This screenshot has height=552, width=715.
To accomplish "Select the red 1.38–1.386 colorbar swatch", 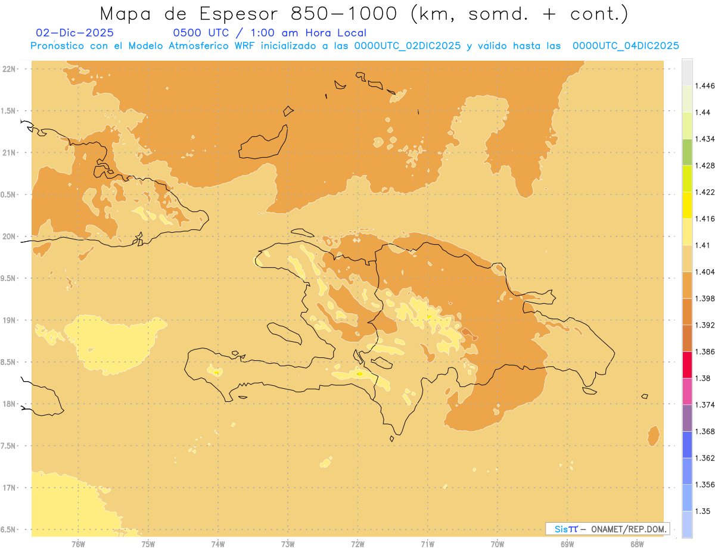I will pos(687,364).
